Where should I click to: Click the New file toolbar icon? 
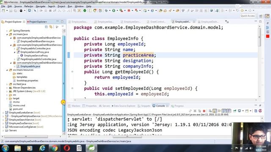(3, 11)
